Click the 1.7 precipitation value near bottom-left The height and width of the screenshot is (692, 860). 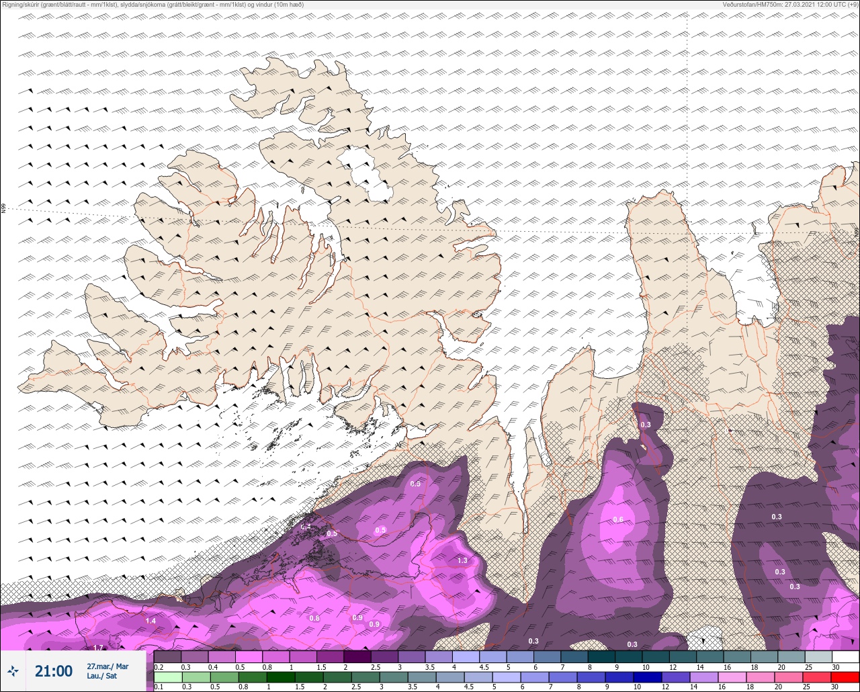click(98, 648)
